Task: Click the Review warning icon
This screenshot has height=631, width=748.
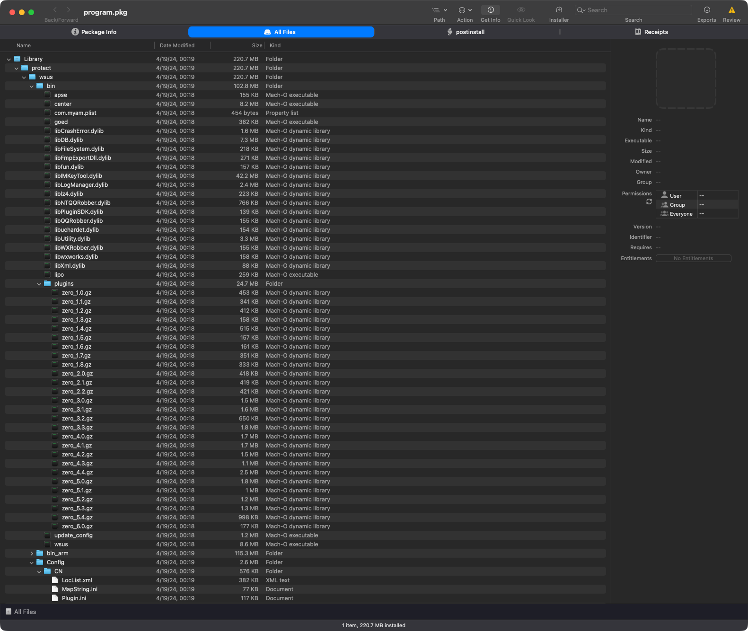Action: (731, 10)
